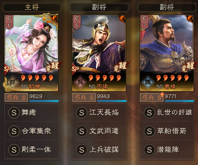The height and width of the screenshot is (165, 198).
Task: Click 貂蝉's 弓兵 S troop type label
Action: 16,98
